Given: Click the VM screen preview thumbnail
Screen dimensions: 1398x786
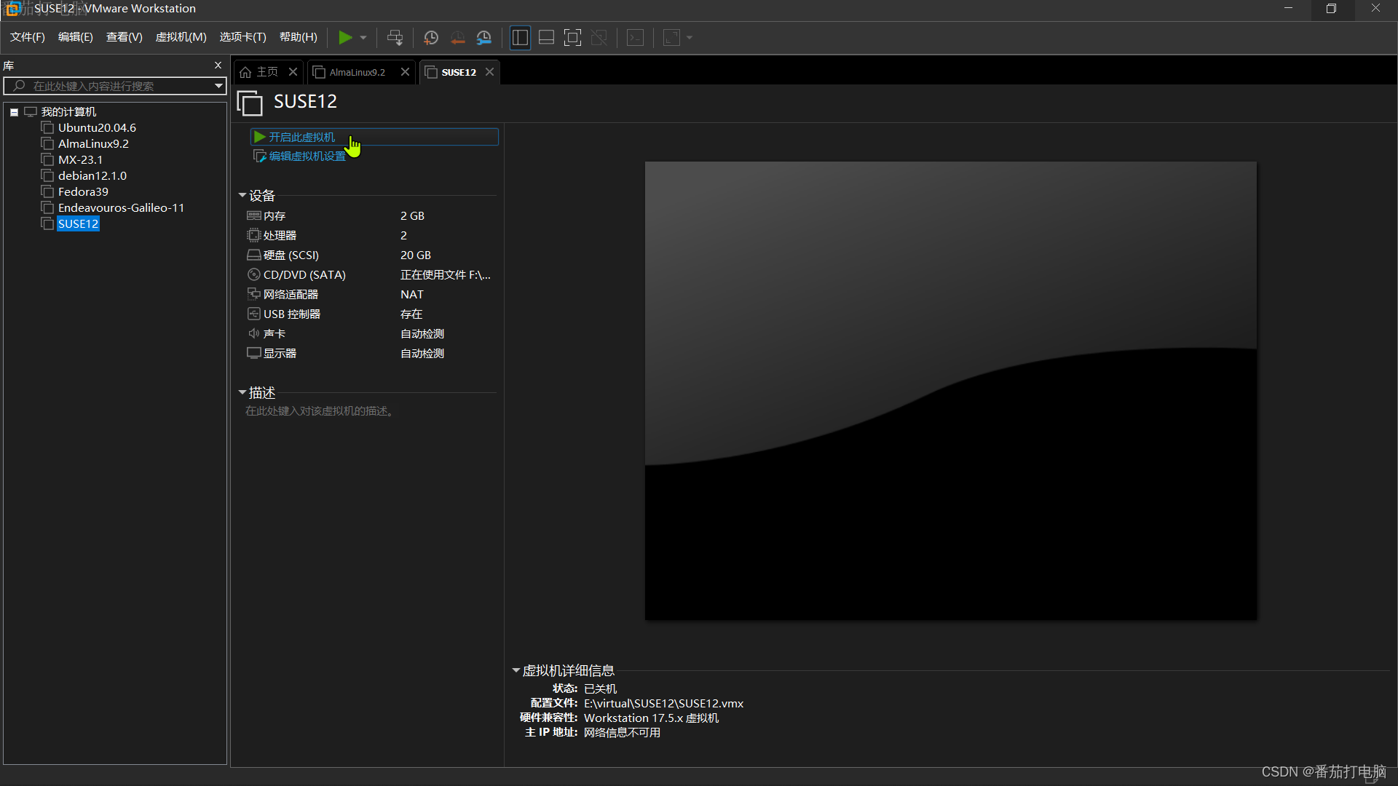Looking at the screenshot, I should [x=951, y=391].
